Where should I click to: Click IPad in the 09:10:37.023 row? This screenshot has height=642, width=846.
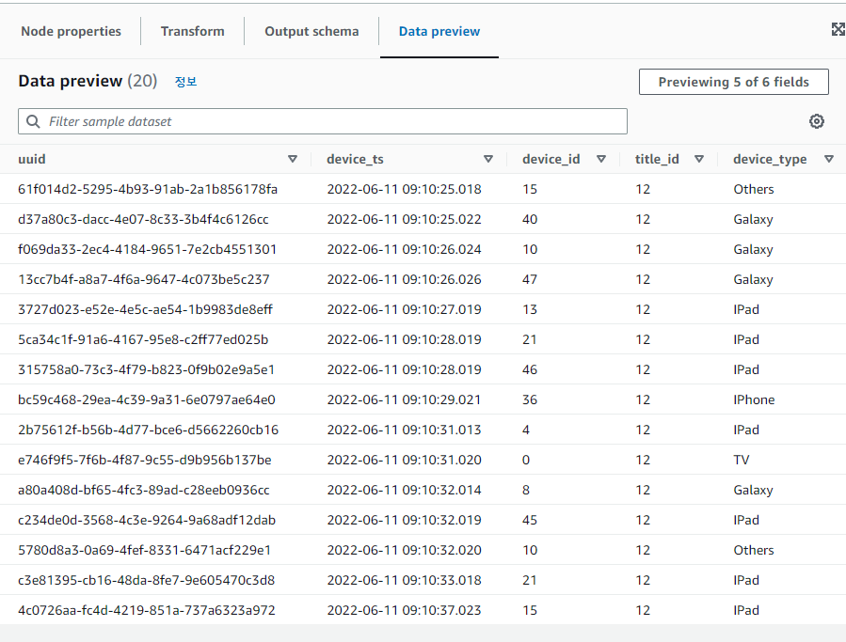746,610
